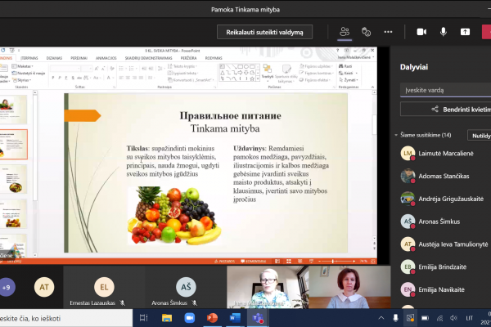Open the font name combo box
This screenshot has height=327, width=491.
(65, 69)
